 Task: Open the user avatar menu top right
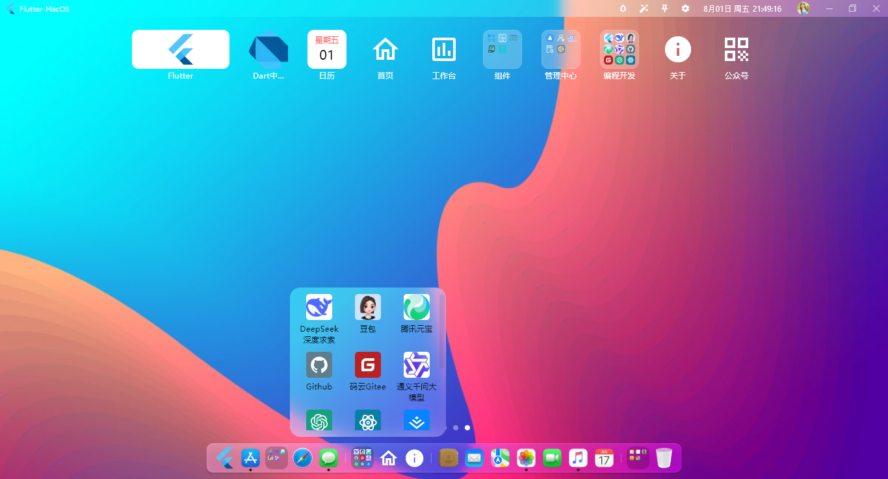[x=803, y=8]
